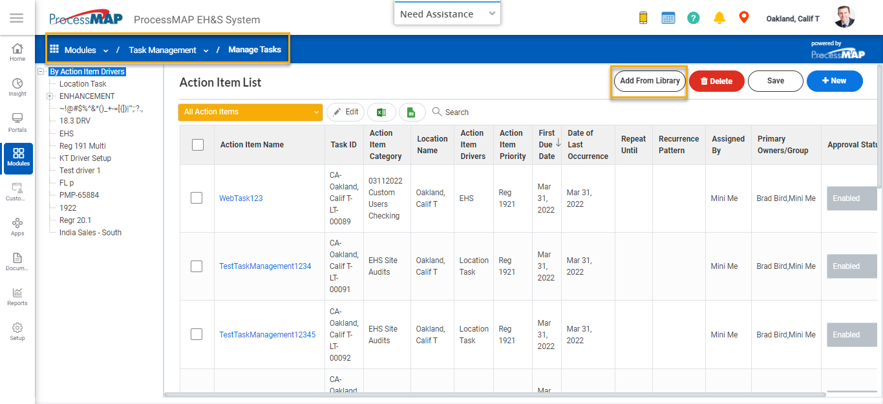Open Portals in the sidebar
The height and width of the screenshot is (404, 883).
tap(17, 123)
